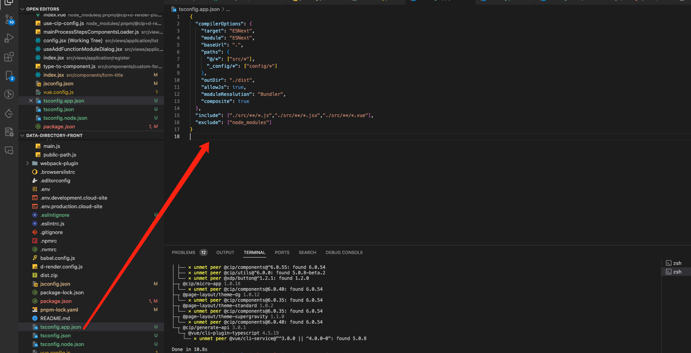Open mainProcessStepsComponentsLoader.js editor entry

click(91, 32)
